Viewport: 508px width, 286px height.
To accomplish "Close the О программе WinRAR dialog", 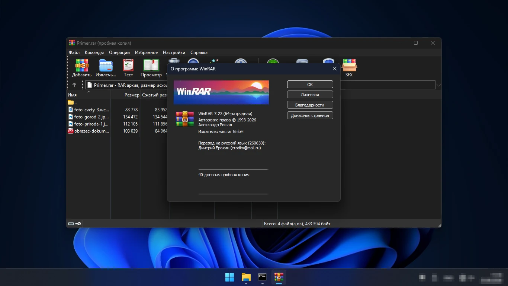I will (335, 69).
